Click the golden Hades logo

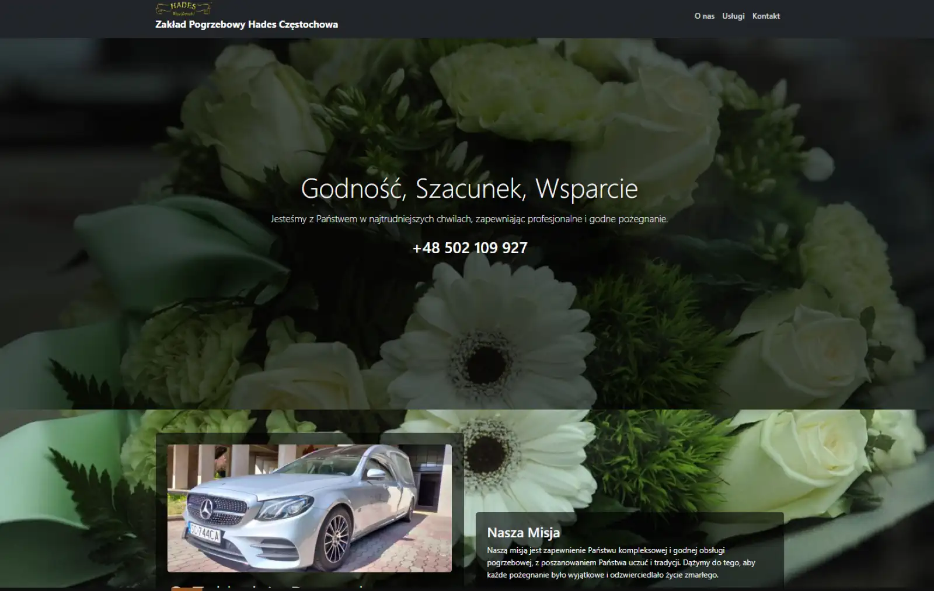click(183, 8)
